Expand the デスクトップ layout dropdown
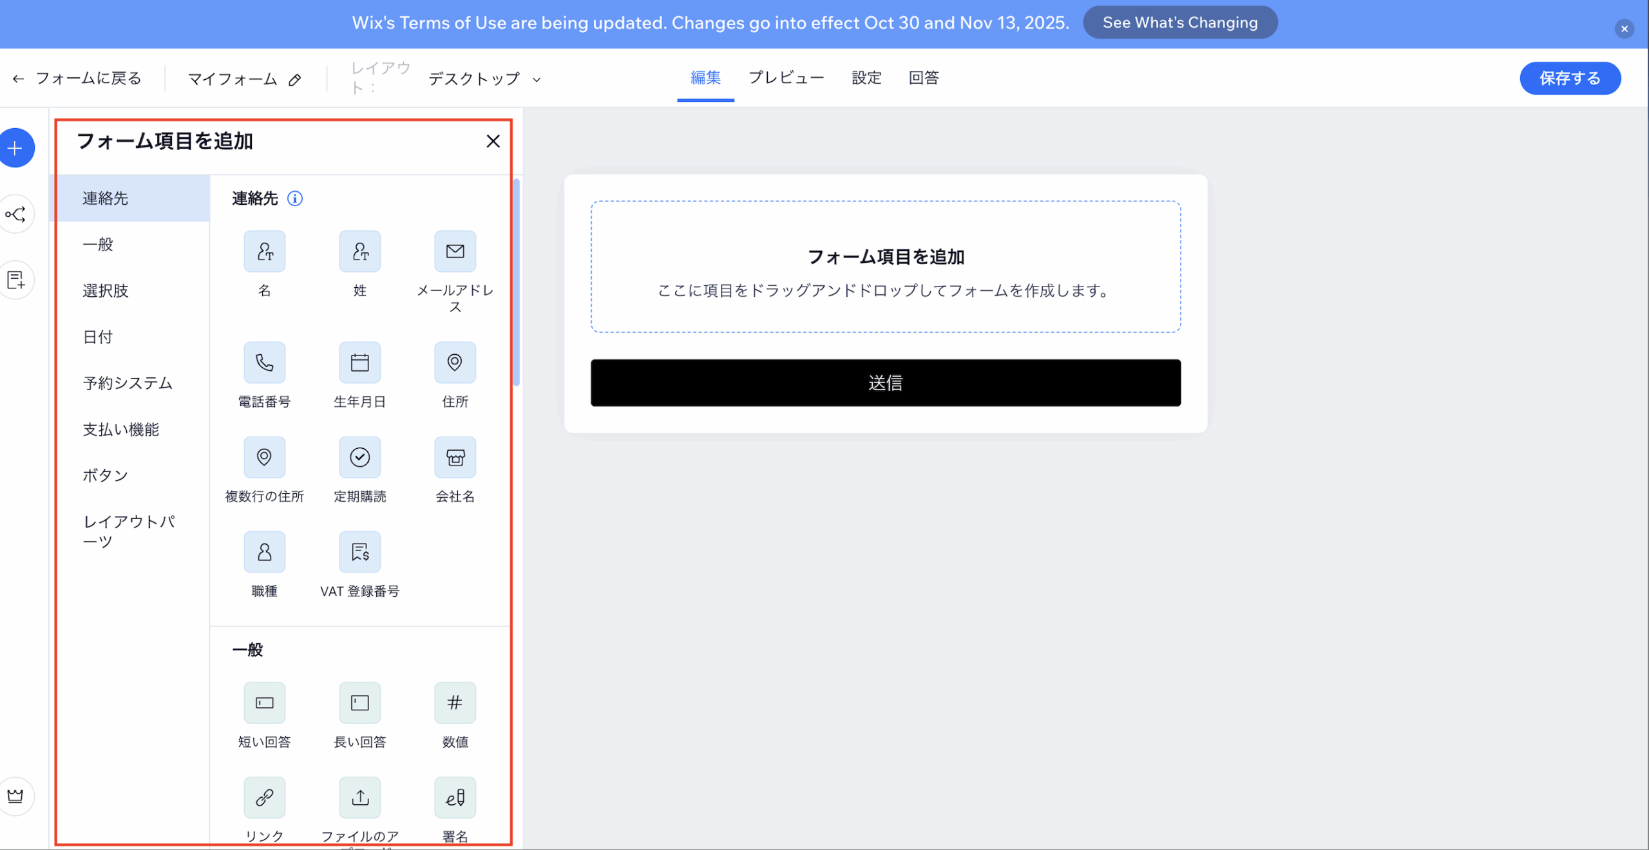 point(484,79)
